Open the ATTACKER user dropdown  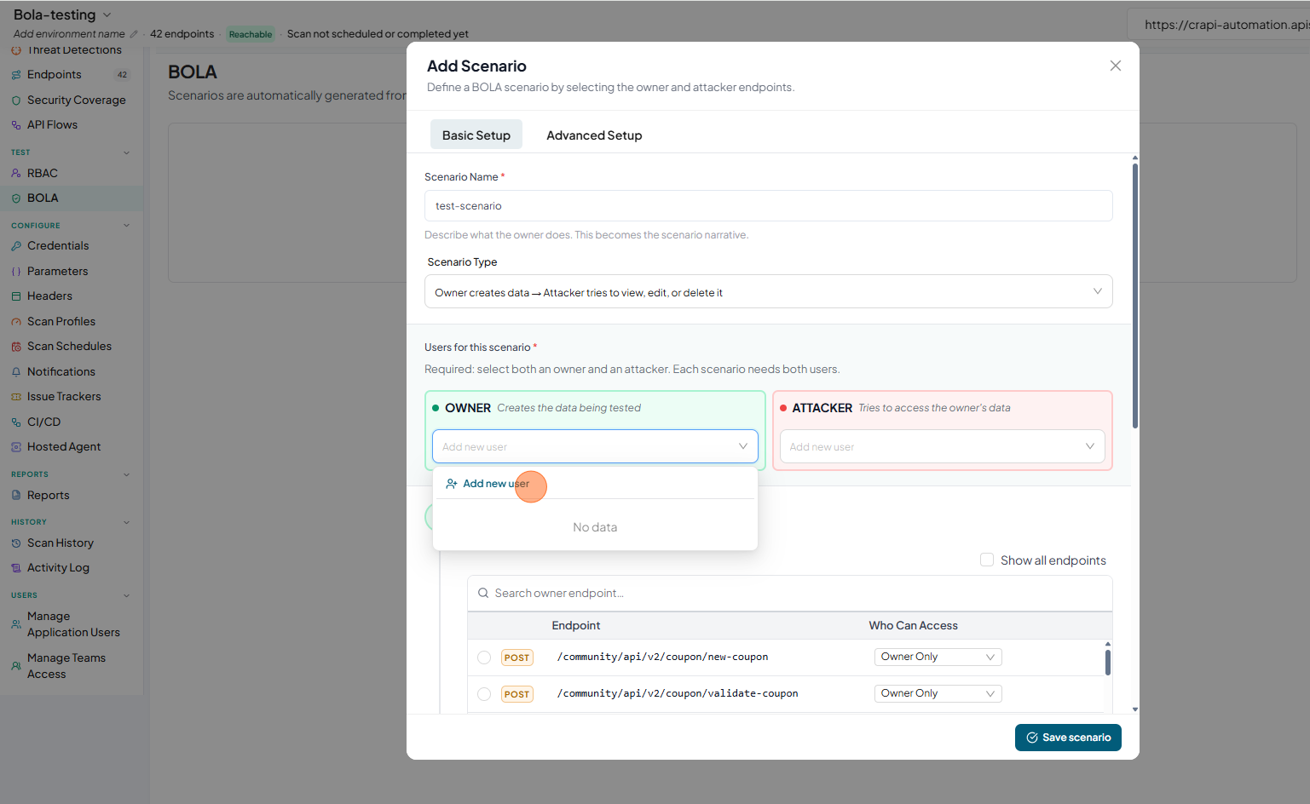943,446
